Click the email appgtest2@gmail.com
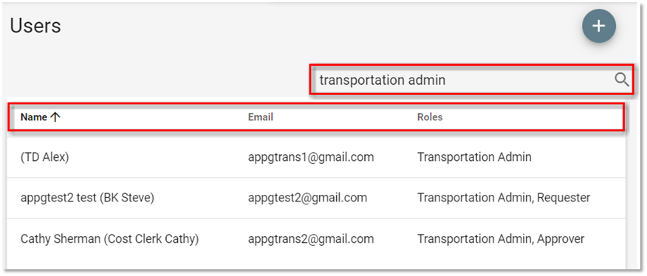 [307, 198]
